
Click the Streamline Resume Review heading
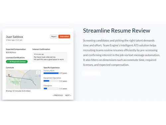pyautogui.click(x=117, y=31)
